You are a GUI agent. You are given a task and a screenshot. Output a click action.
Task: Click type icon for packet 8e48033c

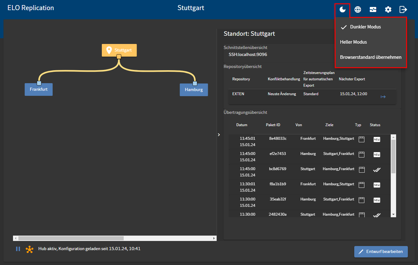pos(362,139)
